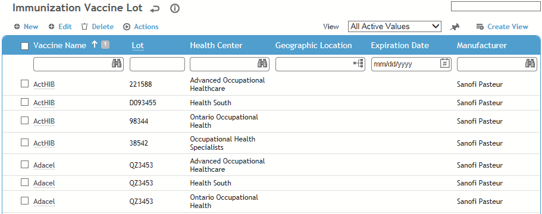Sort by the Geographic Location column header
The image size is (542, 214).
point(314,46)
